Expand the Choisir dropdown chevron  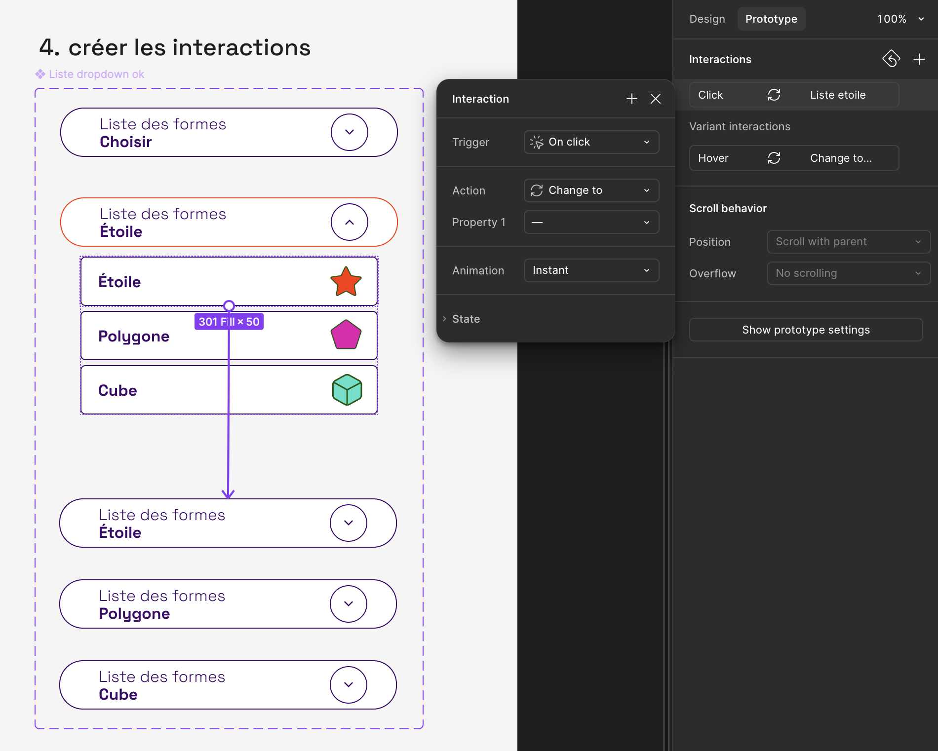[349, 132]
